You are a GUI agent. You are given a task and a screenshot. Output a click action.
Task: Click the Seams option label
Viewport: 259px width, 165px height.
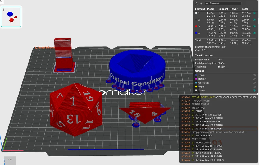tap(202, 91)
